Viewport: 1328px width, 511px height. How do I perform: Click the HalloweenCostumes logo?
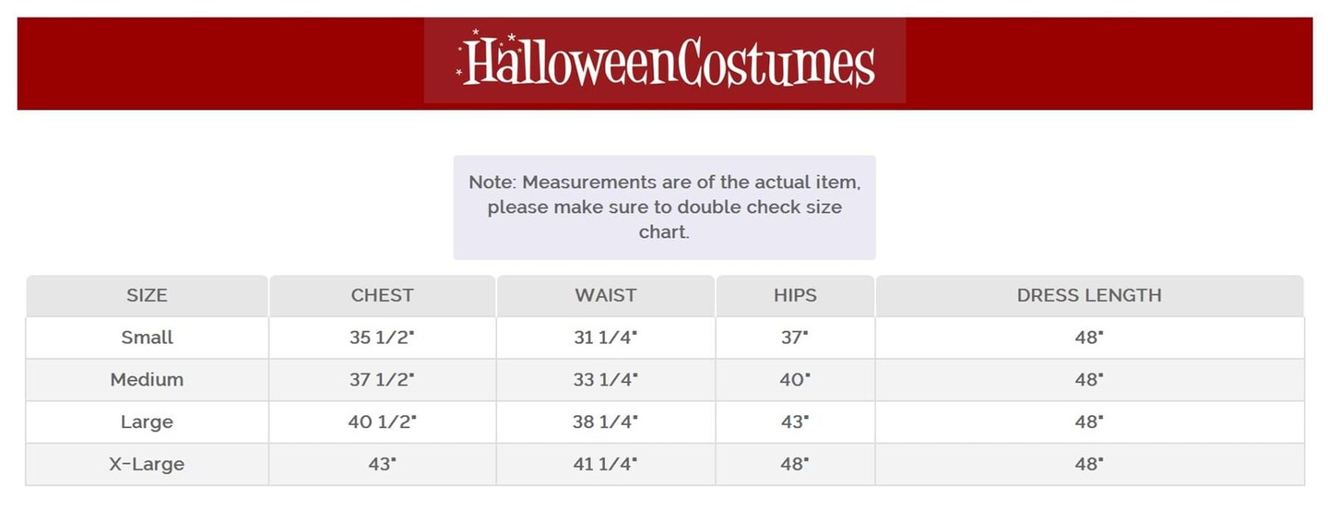coord(665,62)
